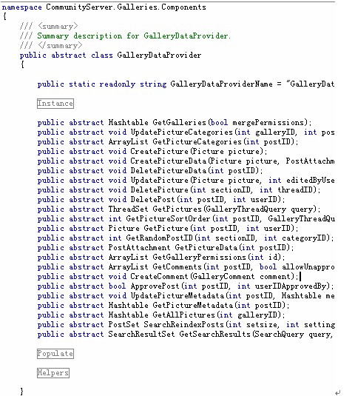Image resolution: width=355 pixels, height=396 pixels.
Task: Click the GetPictureSortOrder method line
Action: click(x=186, y=218)
